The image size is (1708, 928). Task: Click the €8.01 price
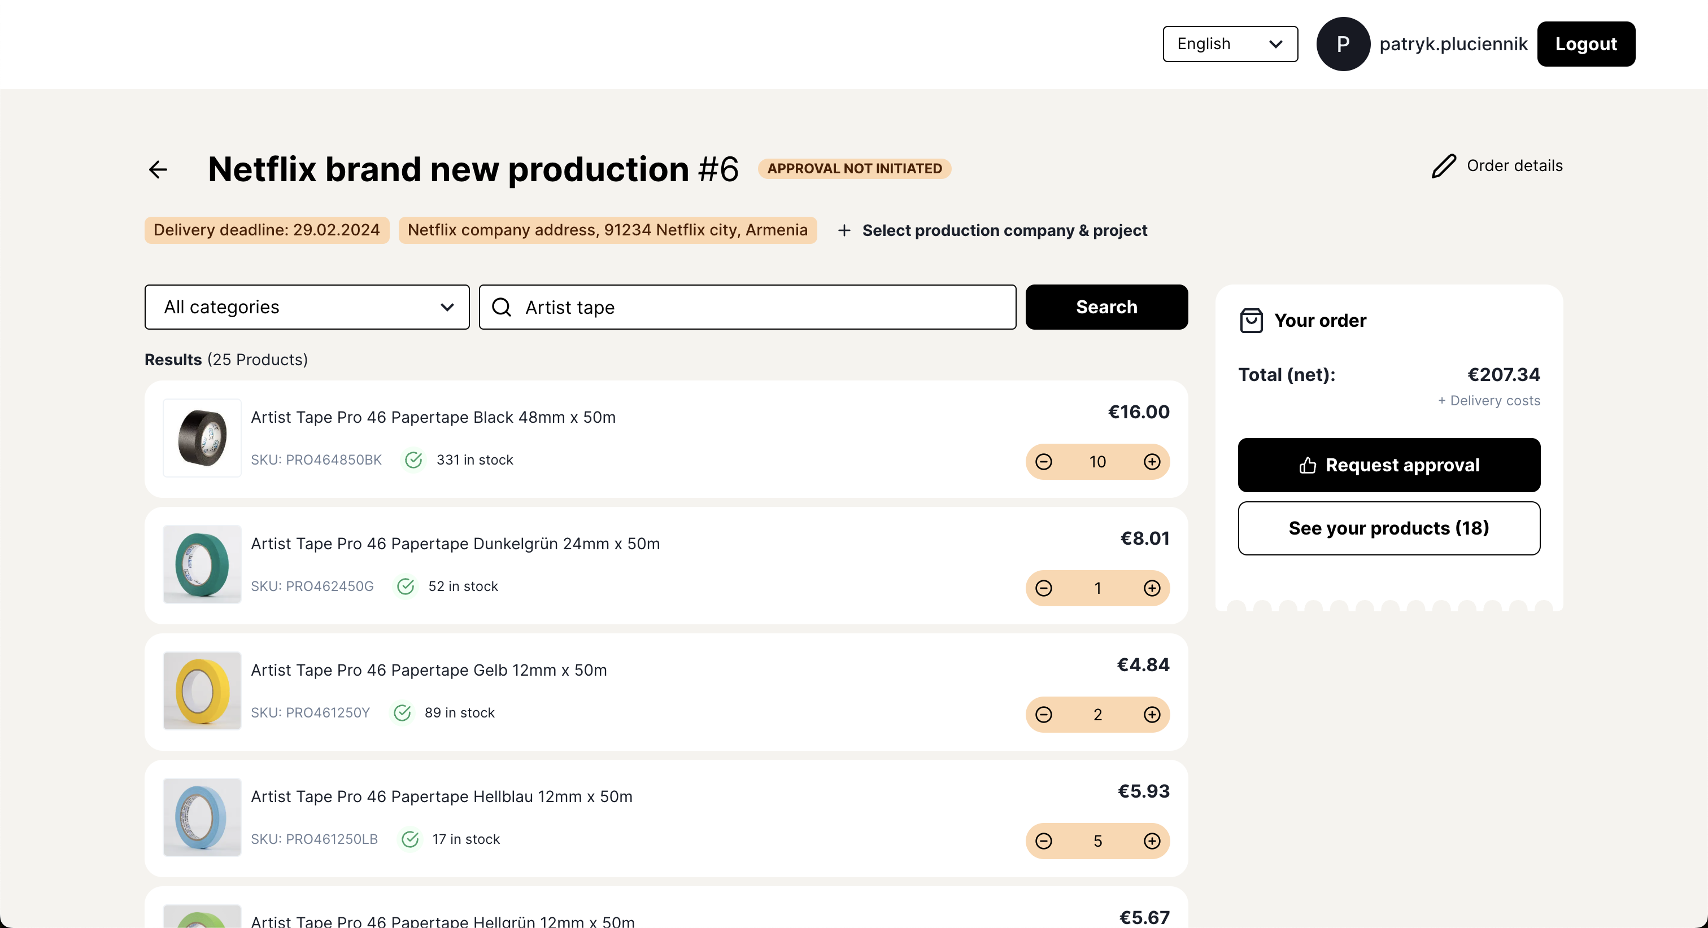click(x=1144, y=539)
